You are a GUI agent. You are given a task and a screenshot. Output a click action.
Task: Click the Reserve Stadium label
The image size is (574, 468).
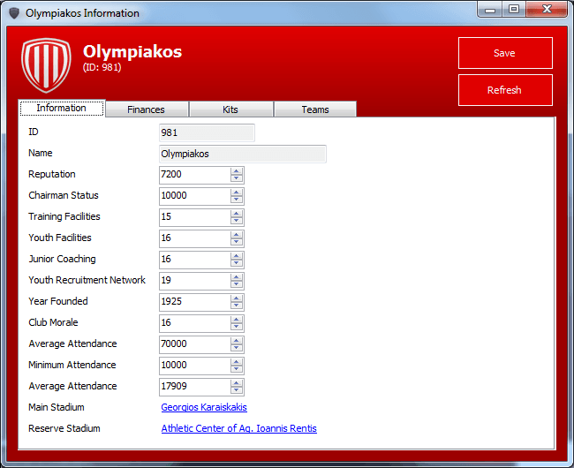[x=64, y=428]
